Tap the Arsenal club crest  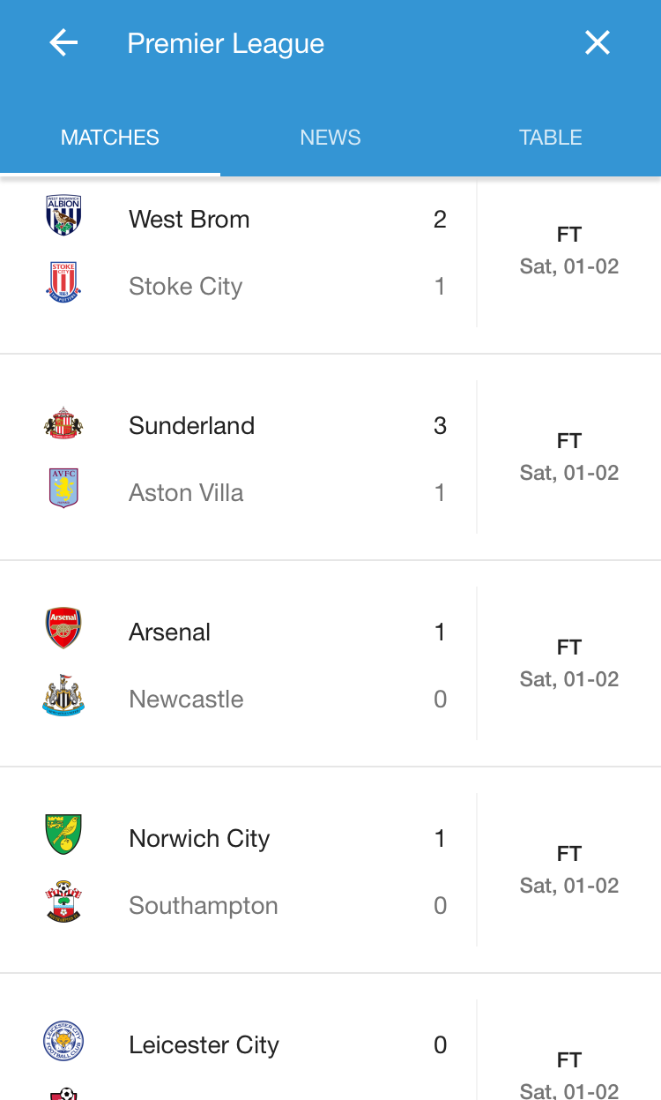point(63,629)
